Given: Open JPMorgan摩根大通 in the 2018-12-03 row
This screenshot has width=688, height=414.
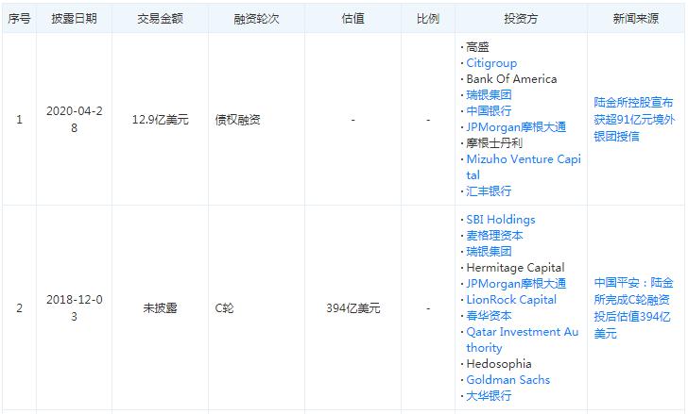Looking at the screenshot, I should (x=516, y=284).
